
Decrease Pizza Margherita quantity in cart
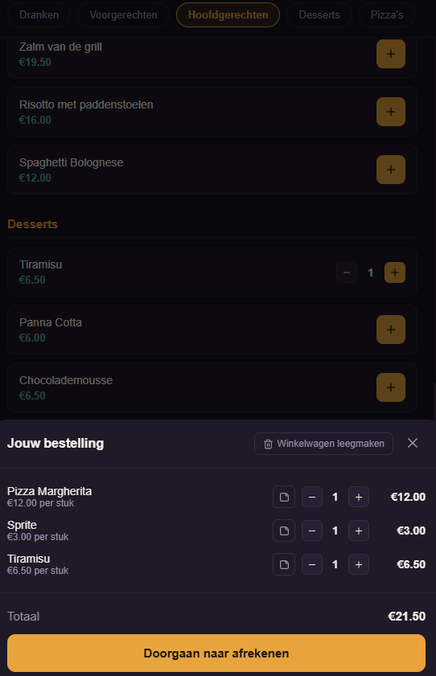click(x=312, y=497)
